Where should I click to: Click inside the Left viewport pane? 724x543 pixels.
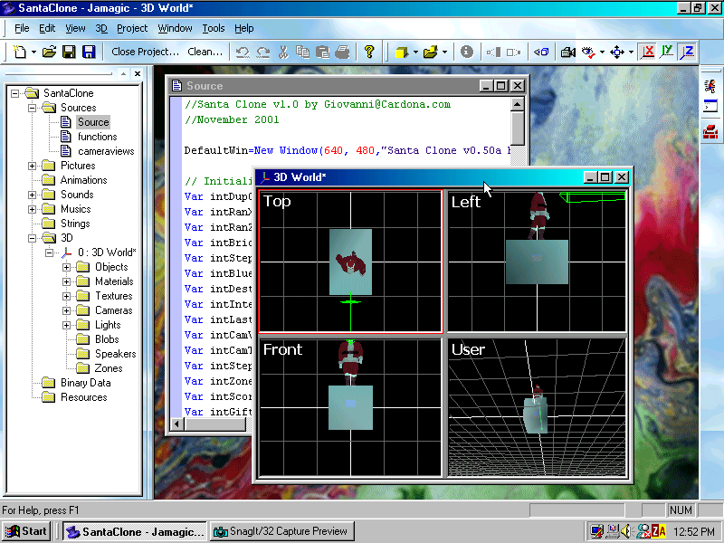click(537, 262)
